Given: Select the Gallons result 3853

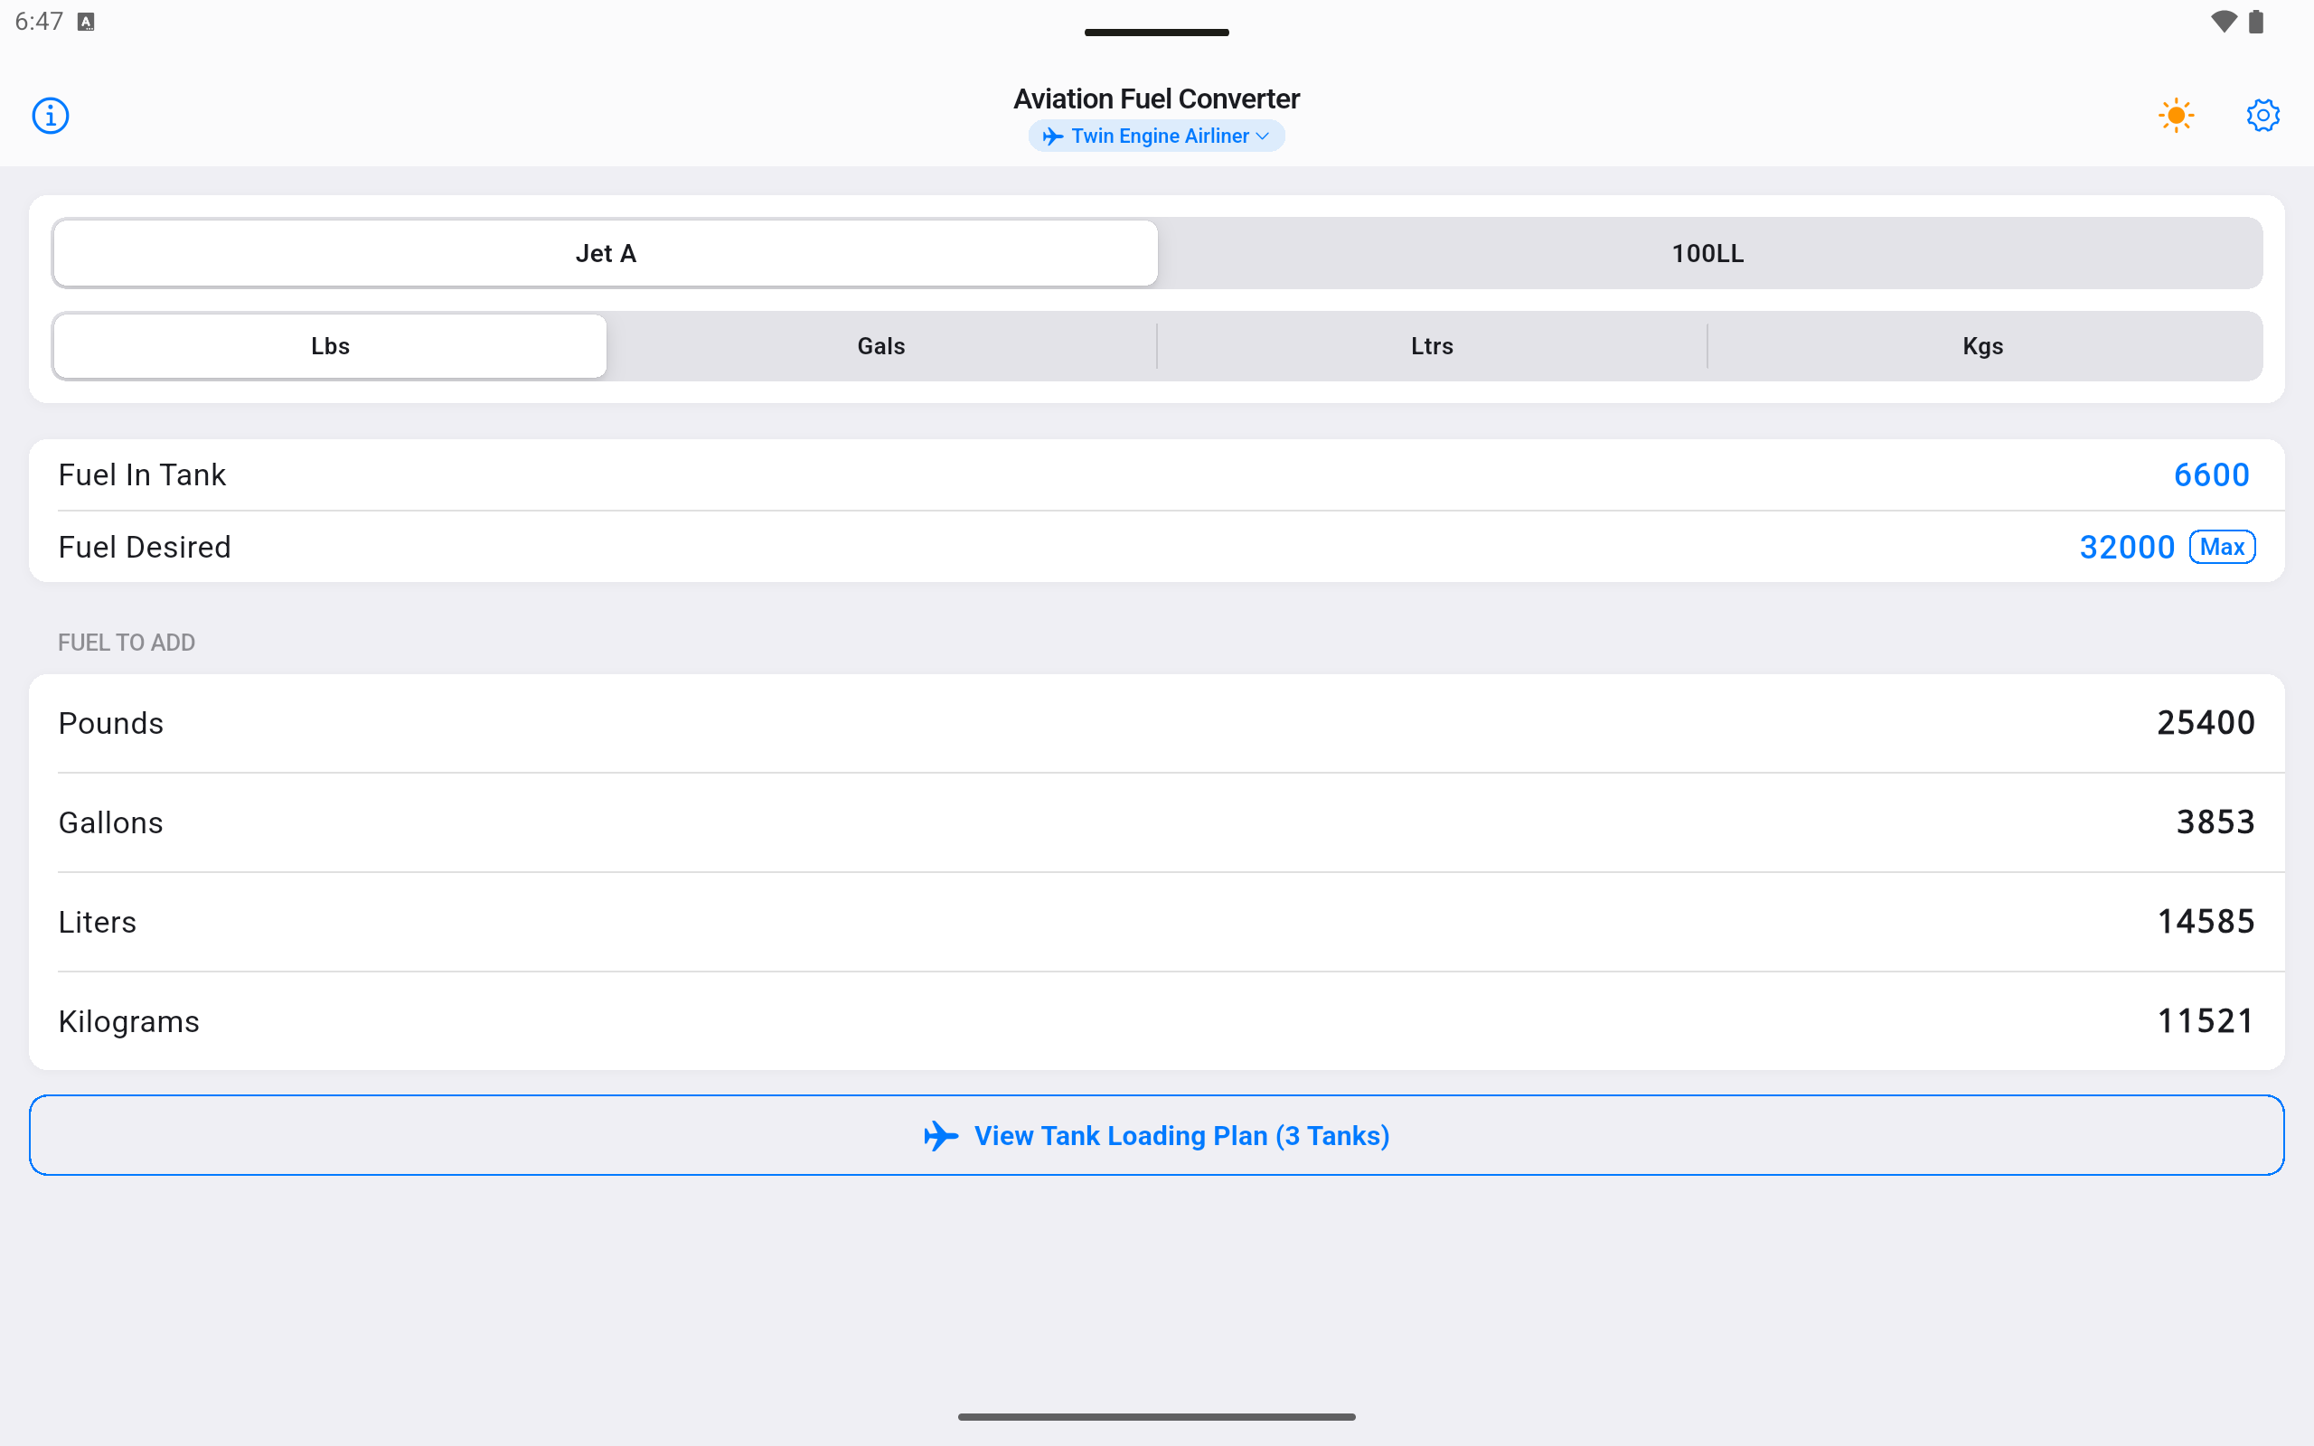Looking at the screenshot, I should click(2215, 822).
